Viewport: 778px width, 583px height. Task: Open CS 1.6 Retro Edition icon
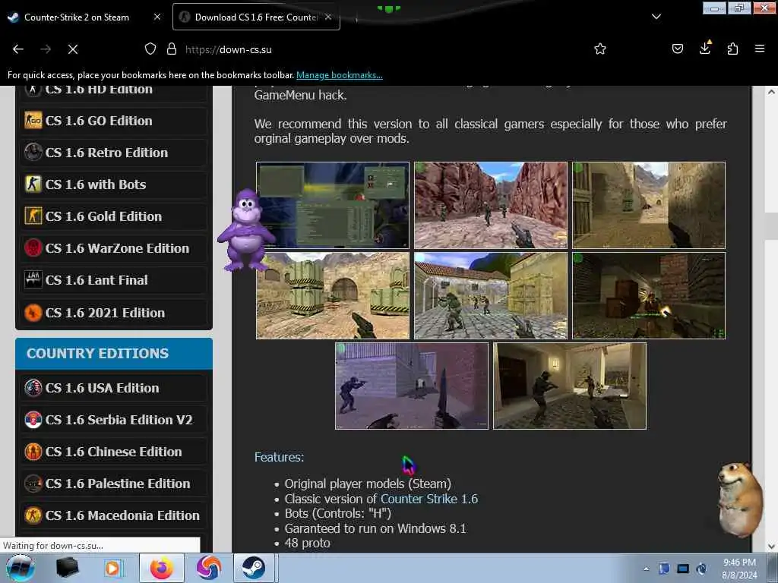coord(33,152)
